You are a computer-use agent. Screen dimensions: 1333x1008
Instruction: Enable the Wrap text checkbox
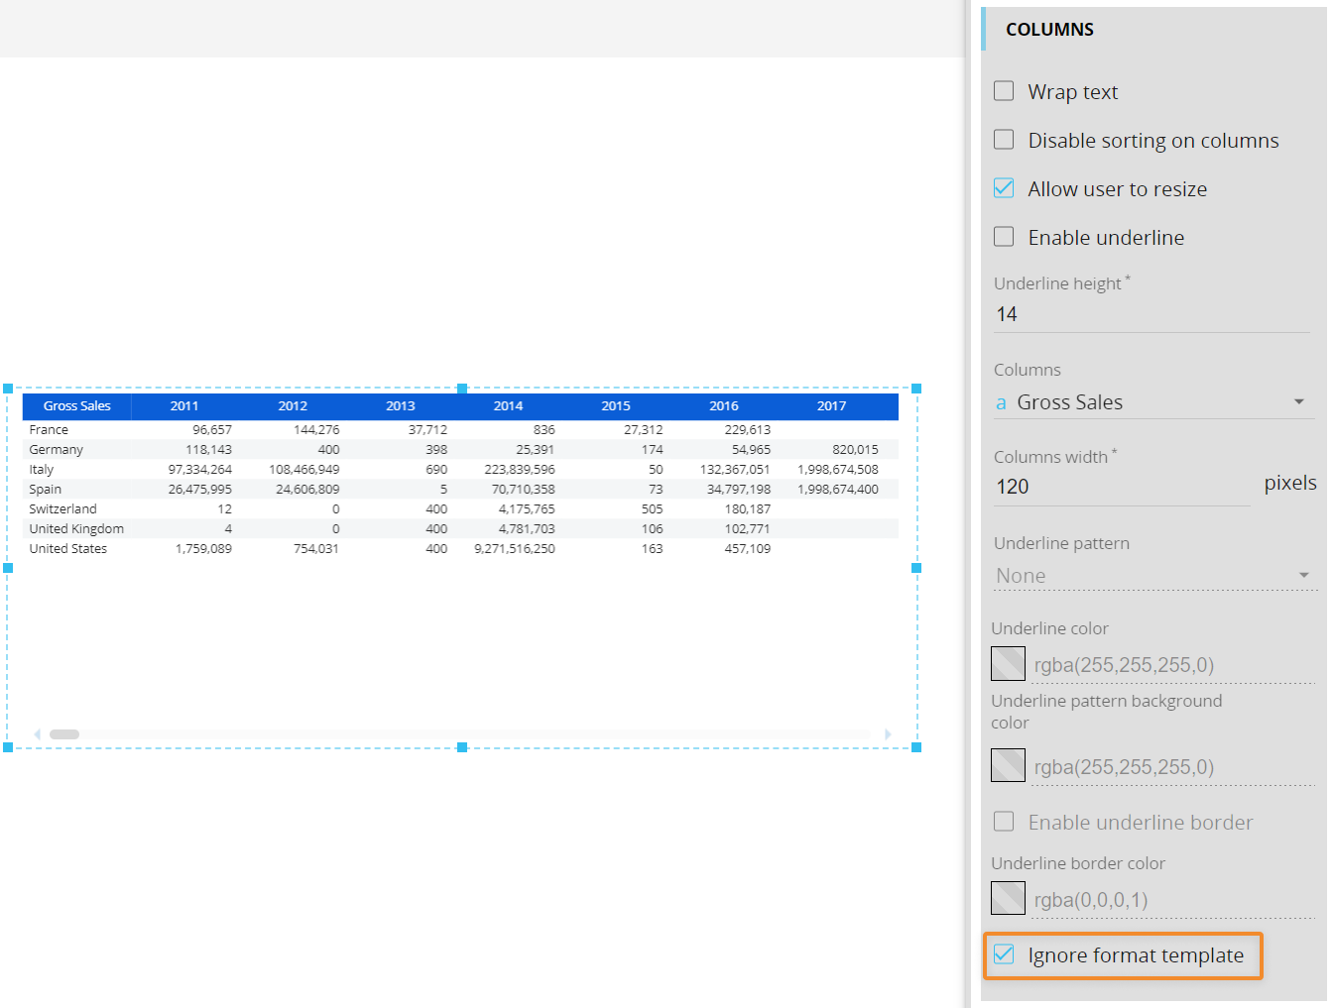1004,91
